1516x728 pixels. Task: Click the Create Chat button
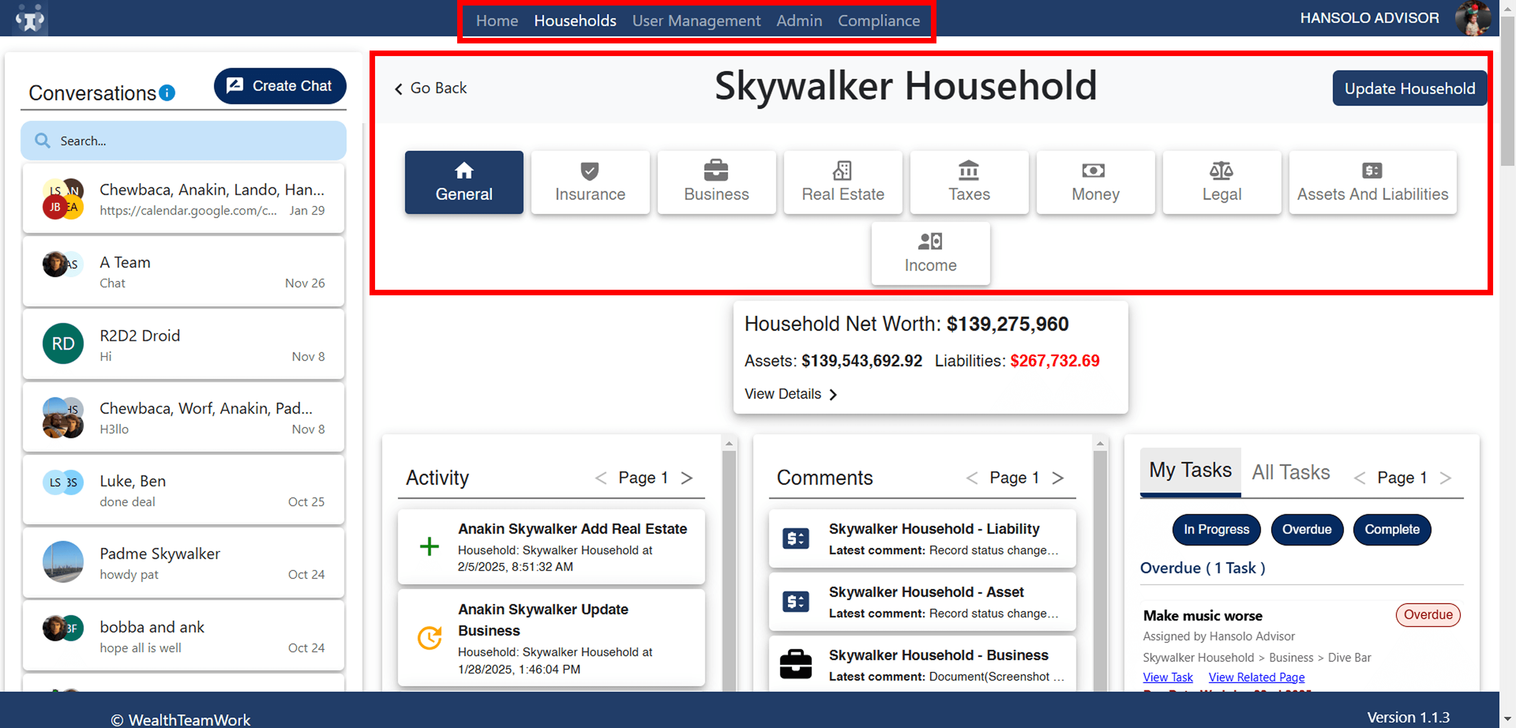280,86
